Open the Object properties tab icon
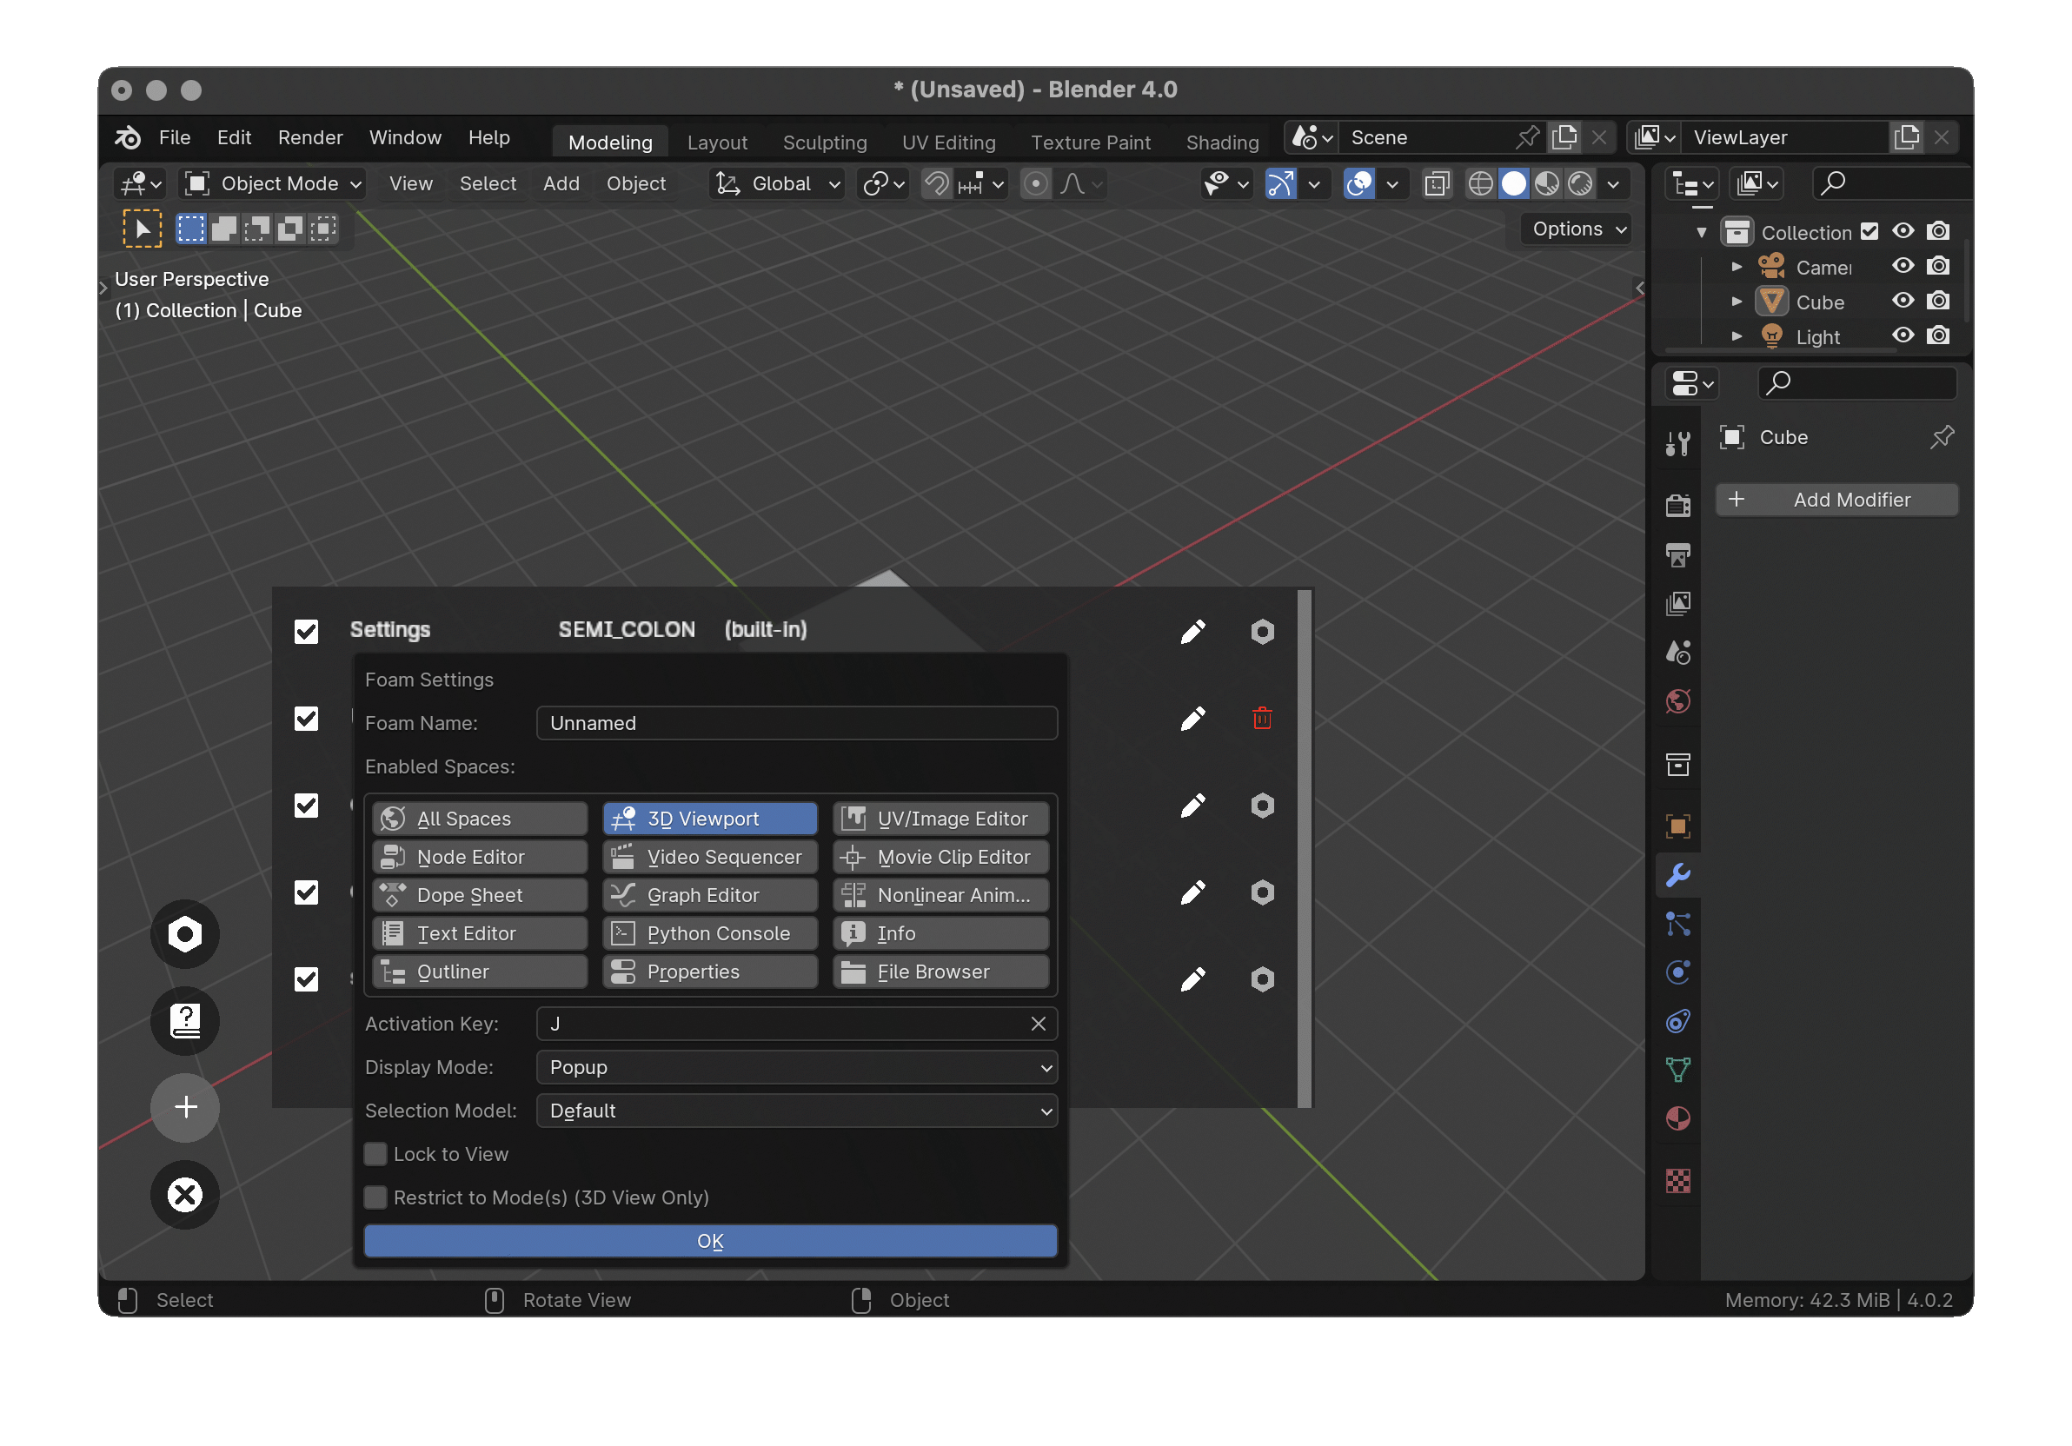Screen dimensions: 2072x1446 click(x=1677, y=826)
